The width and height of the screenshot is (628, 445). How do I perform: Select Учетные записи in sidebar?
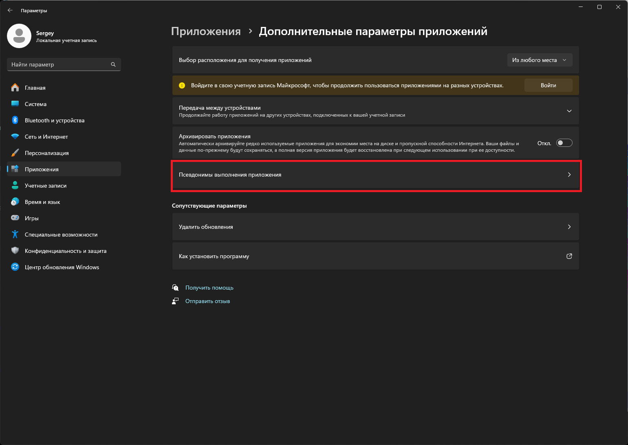46,186
